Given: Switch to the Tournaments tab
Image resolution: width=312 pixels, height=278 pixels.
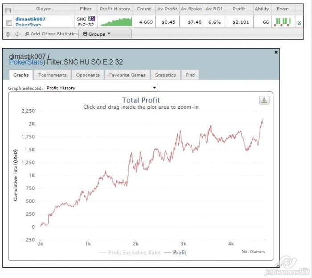Looking at the screenshot, I should (x=52, y=75).
